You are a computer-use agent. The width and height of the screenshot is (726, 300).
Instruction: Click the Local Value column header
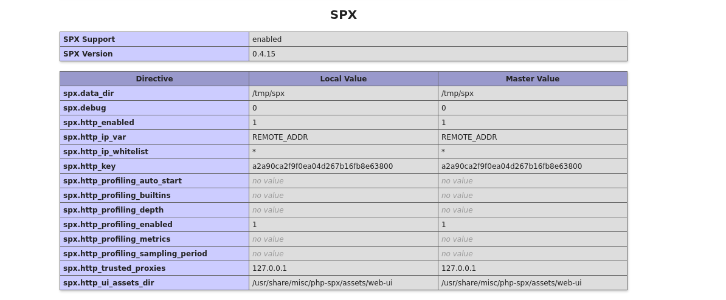pos(344,79)
